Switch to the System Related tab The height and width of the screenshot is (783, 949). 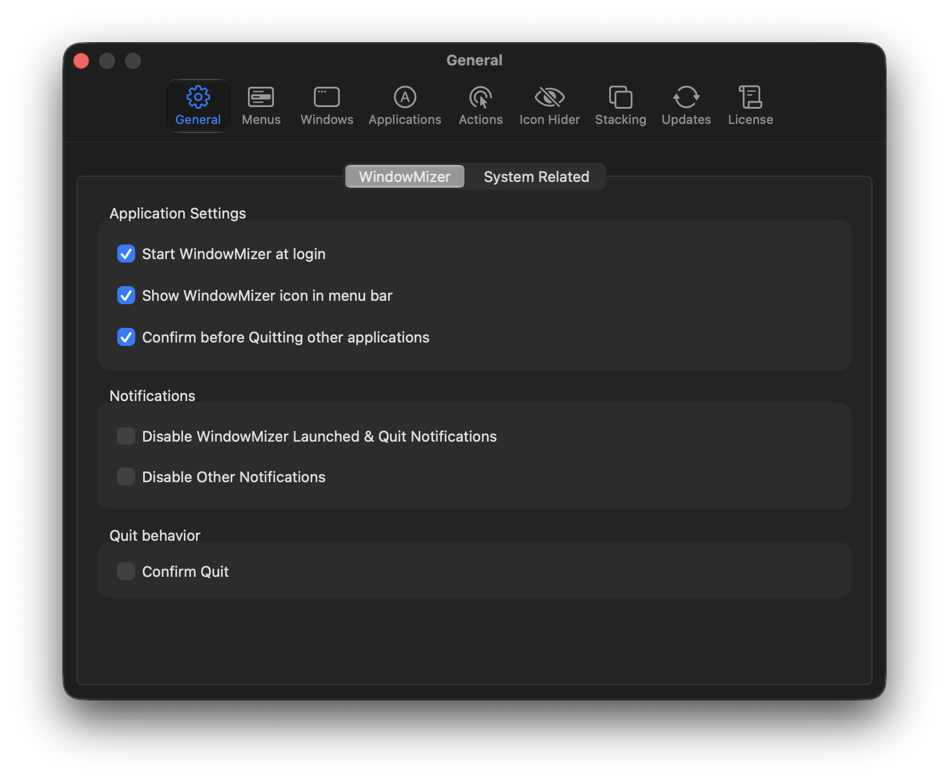(536, 176)
